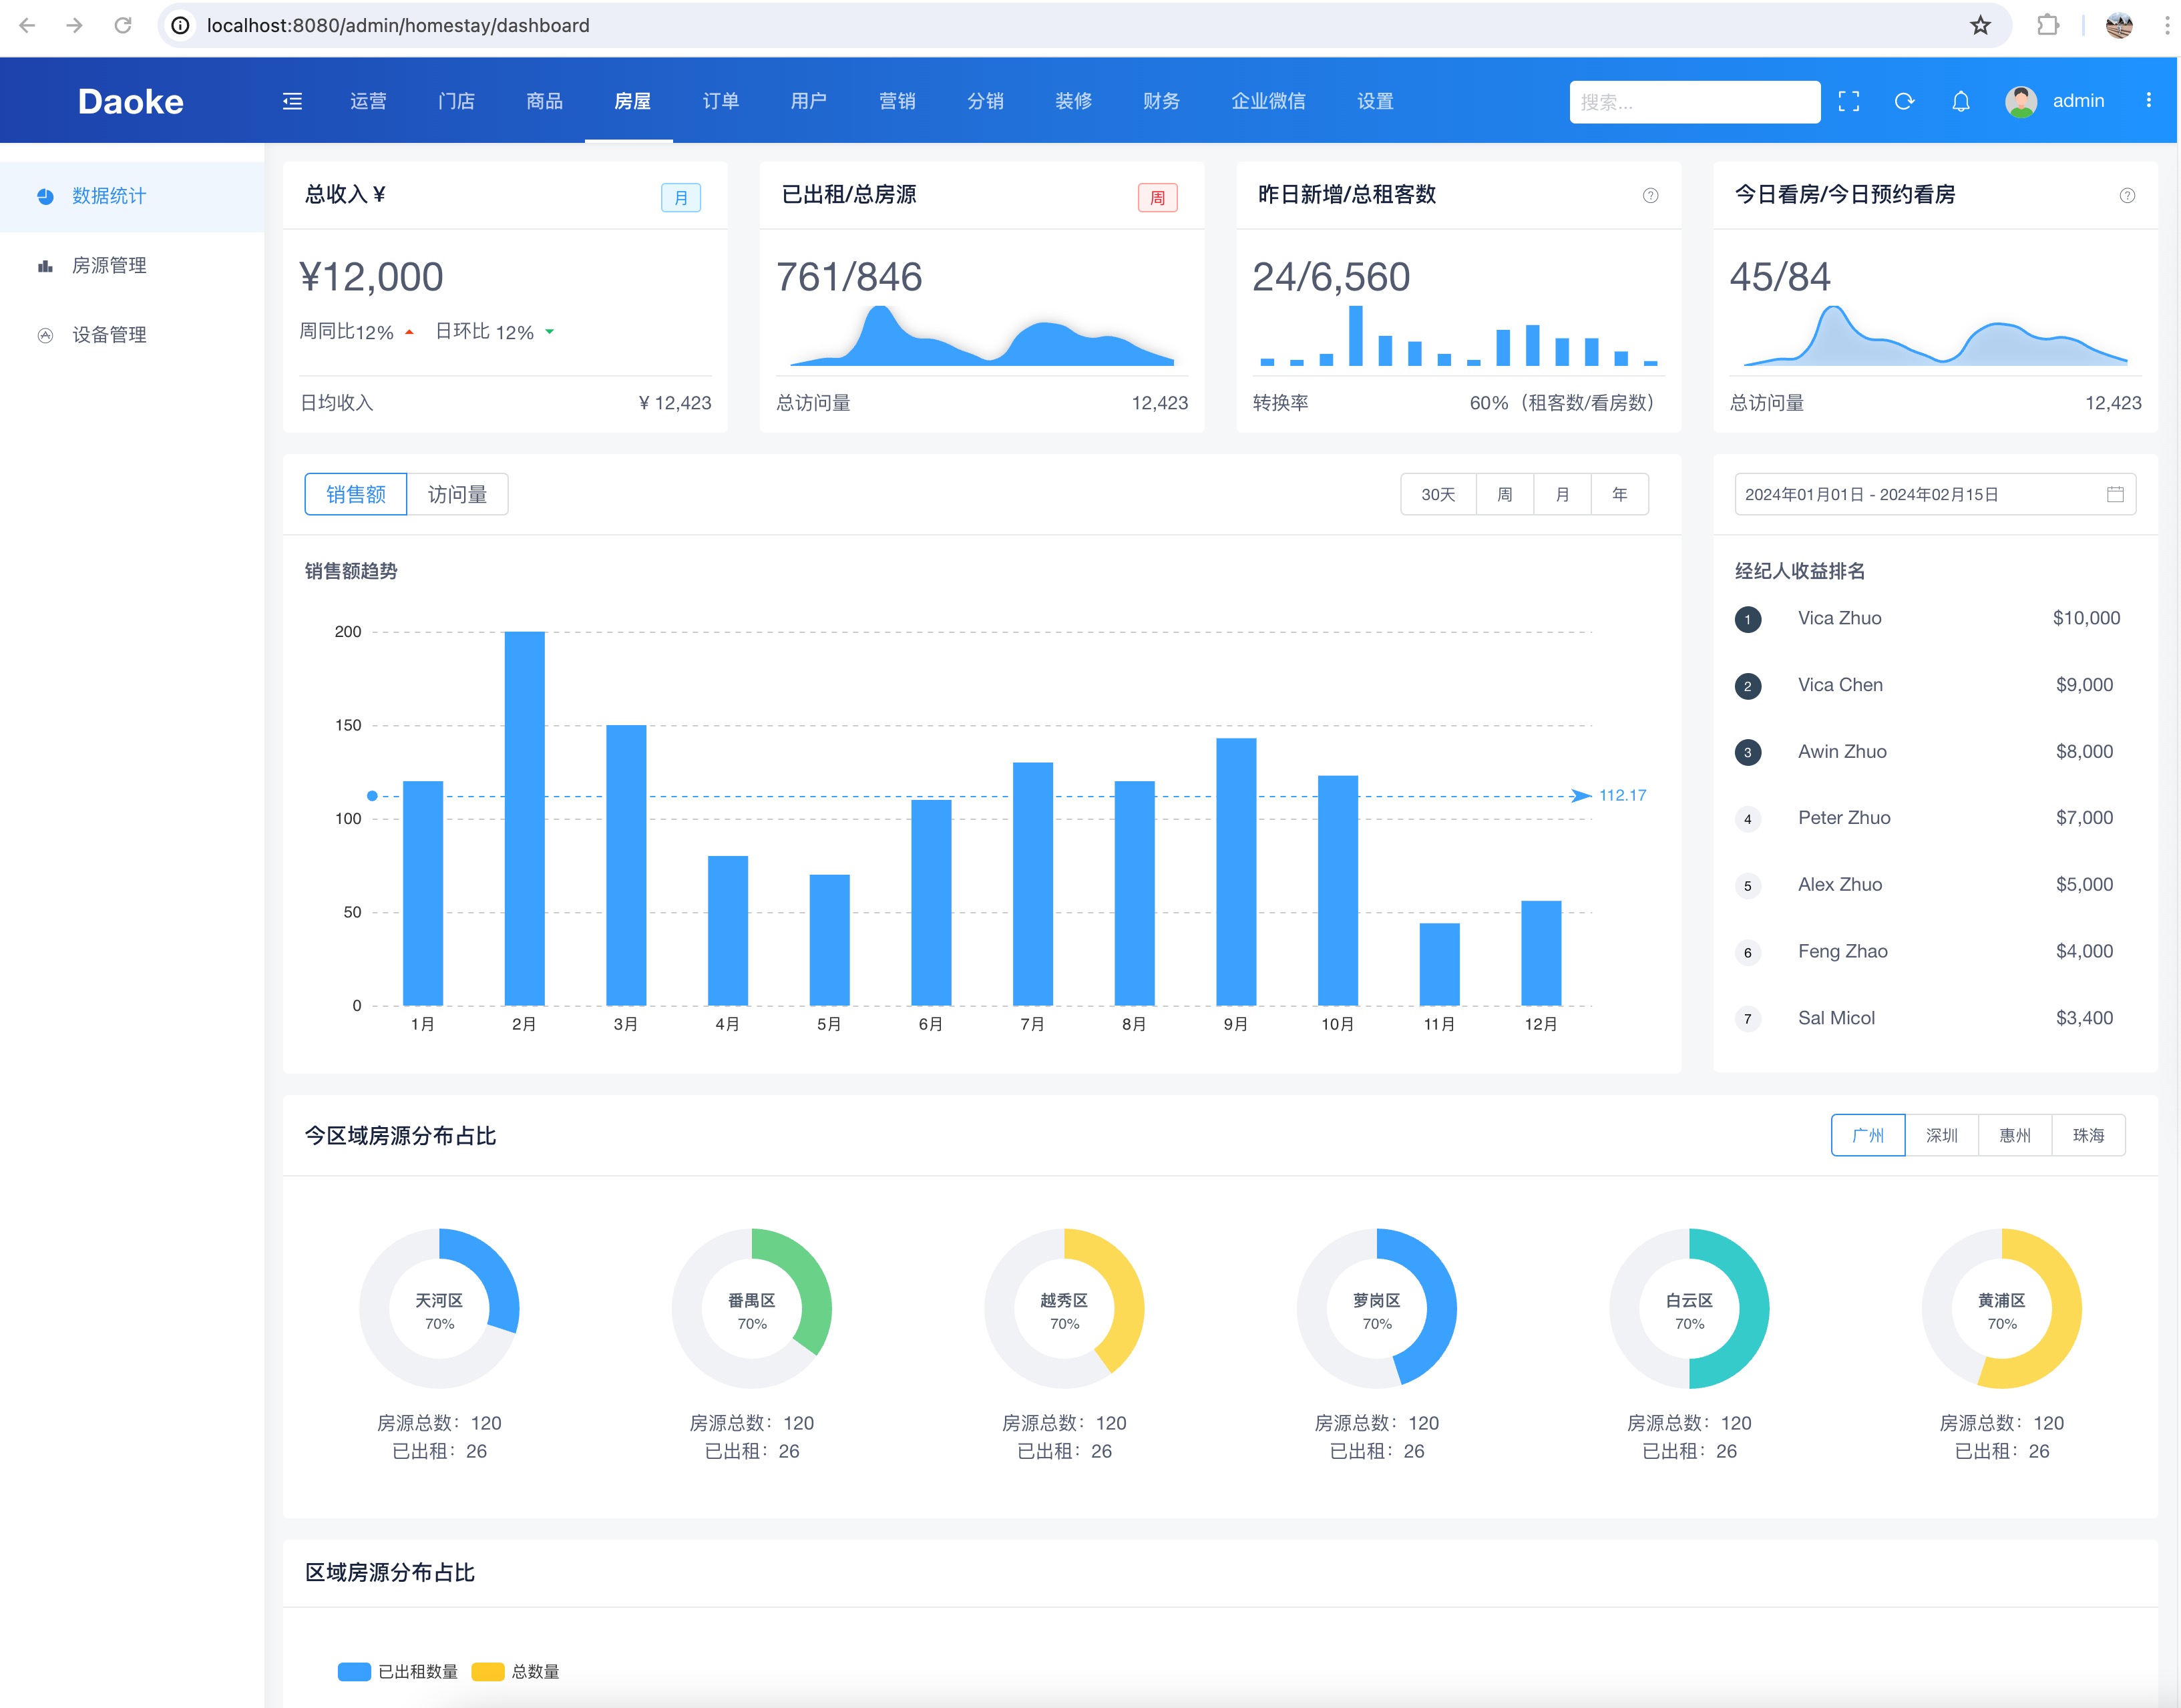Click the refresh icon in the header
Viewport: 2181px width, 1708px height.
pyautogui.click(x=1904, y=101)
